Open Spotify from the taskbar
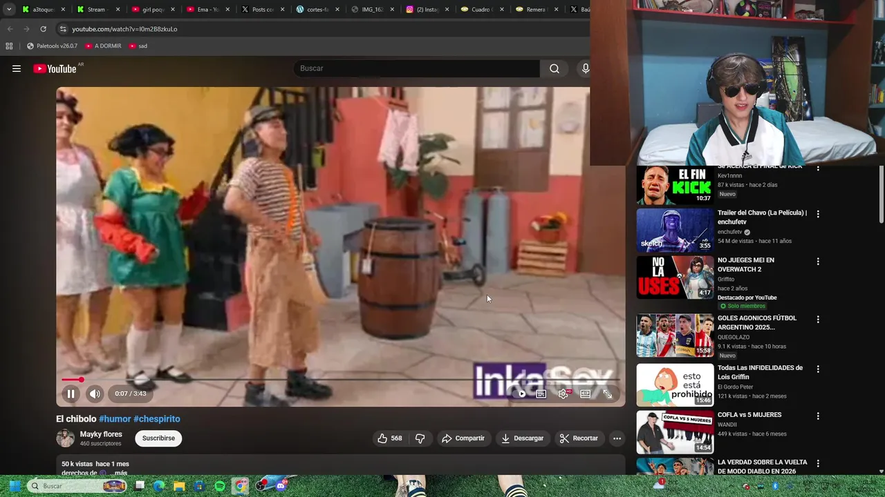The width and height of the screenshot is (885, 497). coord(220,486)
